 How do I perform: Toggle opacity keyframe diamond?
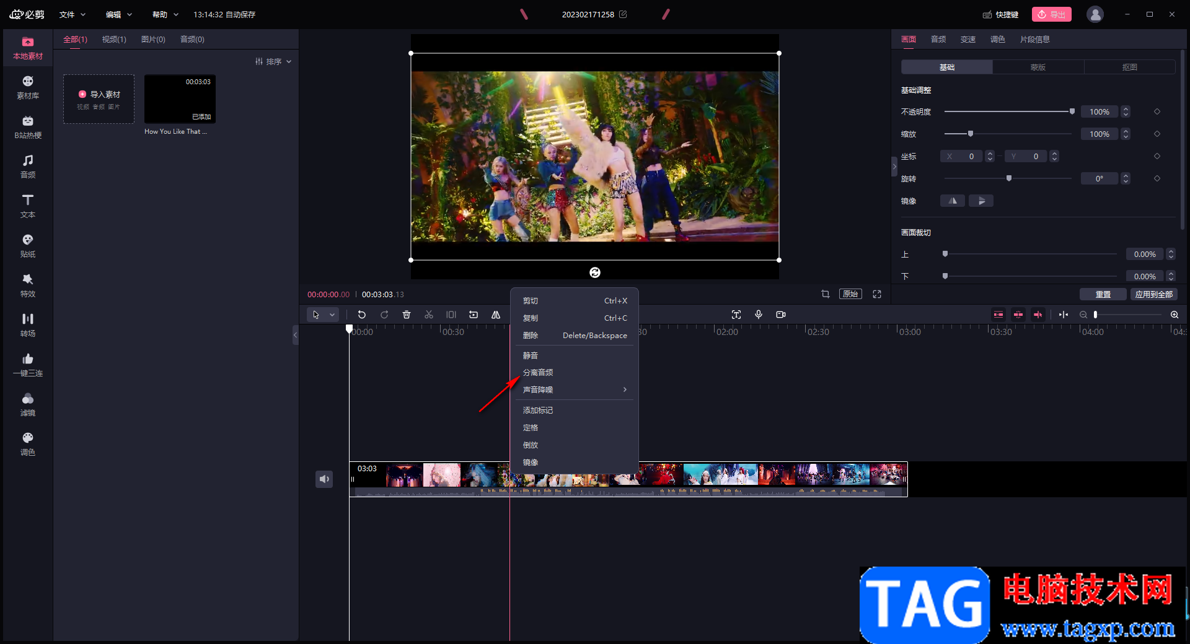1157,111
